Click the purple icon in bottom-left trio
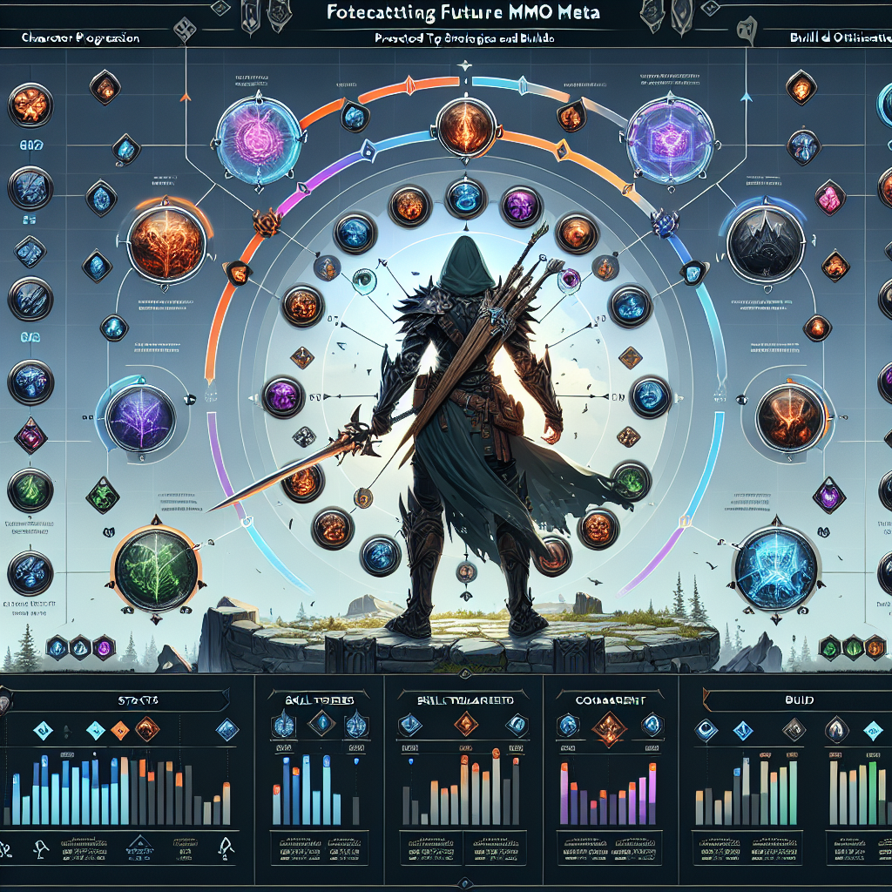Image resolution: width=892 pixels, height=892 pixels. [103, 647]
